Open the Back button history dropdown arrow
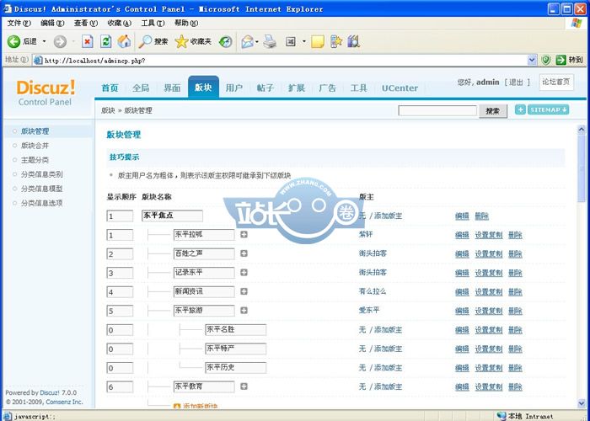 tap(44, 41)
